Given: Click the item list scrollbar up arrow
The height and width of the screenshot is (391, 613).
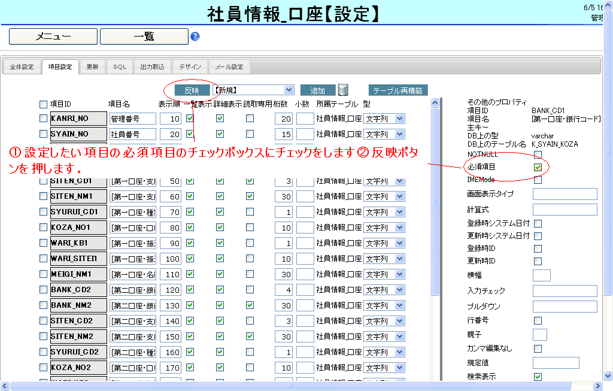Looking at the screenshot, I should coord(435,103).
